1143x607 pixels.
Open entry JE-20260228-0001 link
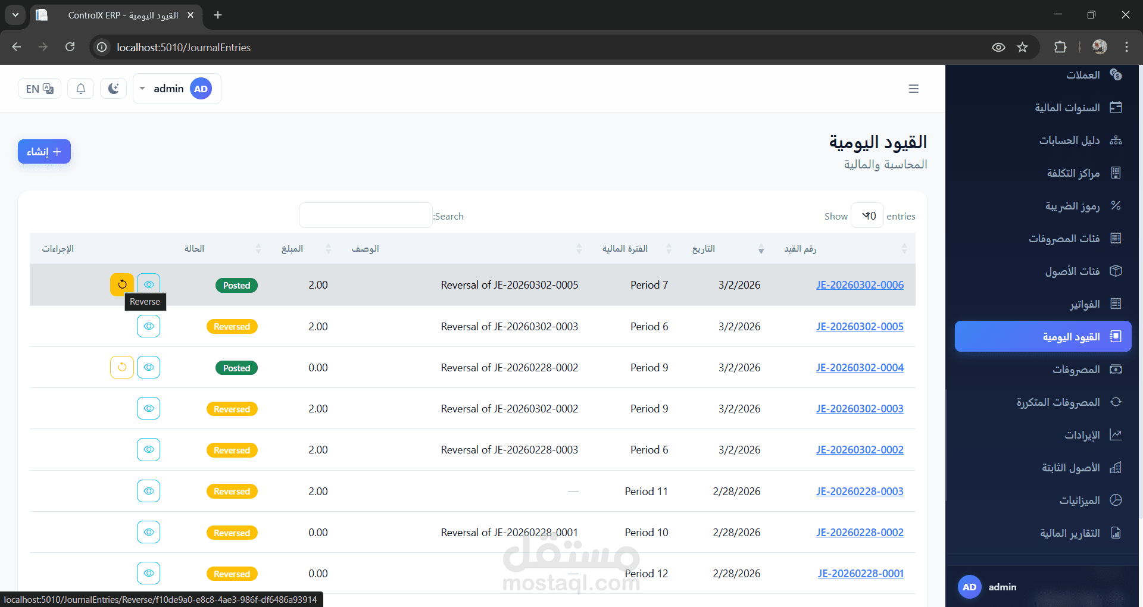tap(860, 574)
